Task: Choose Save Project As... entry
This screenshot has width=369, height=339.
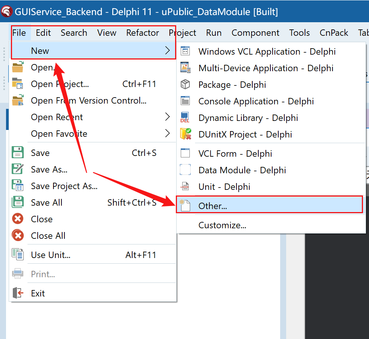Action: pos(93,186)
